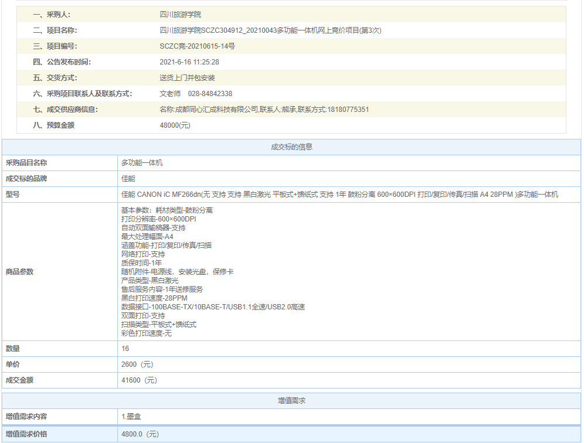This screenshot has width=584, height=443.
Task: Click the deal amount 41600（元）
Action: 140,380
